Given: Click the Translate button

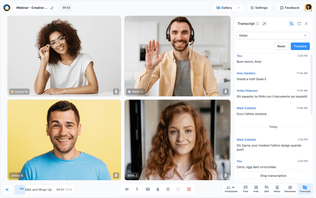Looking at the screenshot, I should point(300,46).
